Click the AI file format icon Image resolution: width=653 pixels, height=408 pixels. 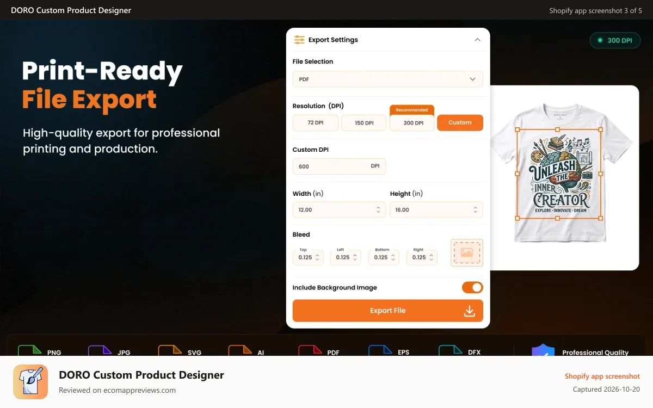click(x=240, y=350)
